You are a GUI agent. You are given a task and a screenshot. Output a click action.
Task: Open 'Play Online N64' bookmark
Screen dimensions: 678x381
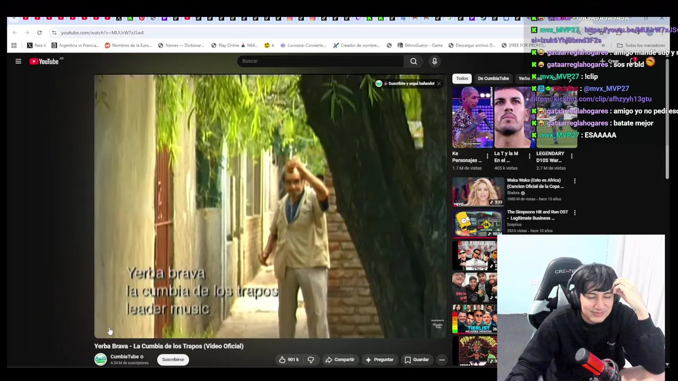234,46
